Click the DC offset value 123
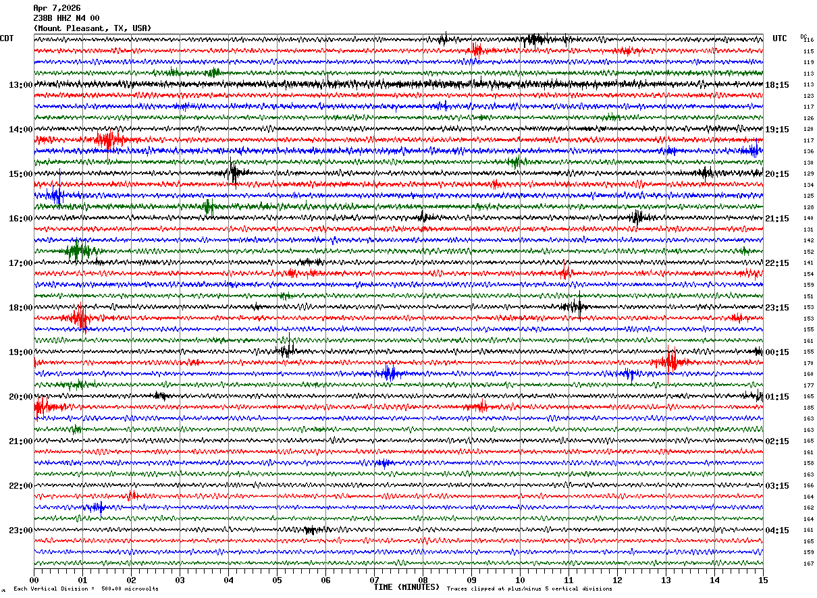This screenshot has height=598, width=817. point(808,96)
